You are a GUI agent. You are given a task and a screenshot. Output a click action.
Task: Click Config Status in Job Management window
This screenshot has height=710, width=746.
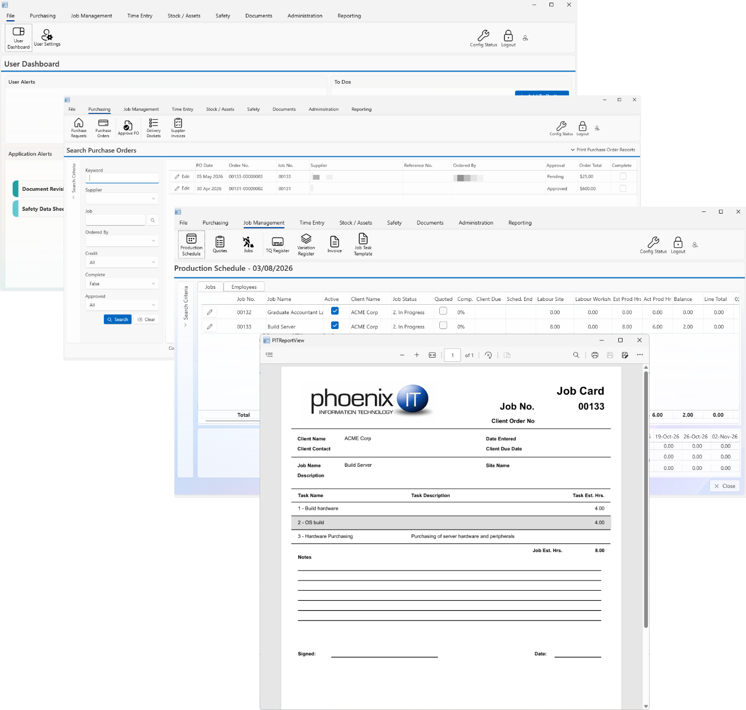[653, 245]
